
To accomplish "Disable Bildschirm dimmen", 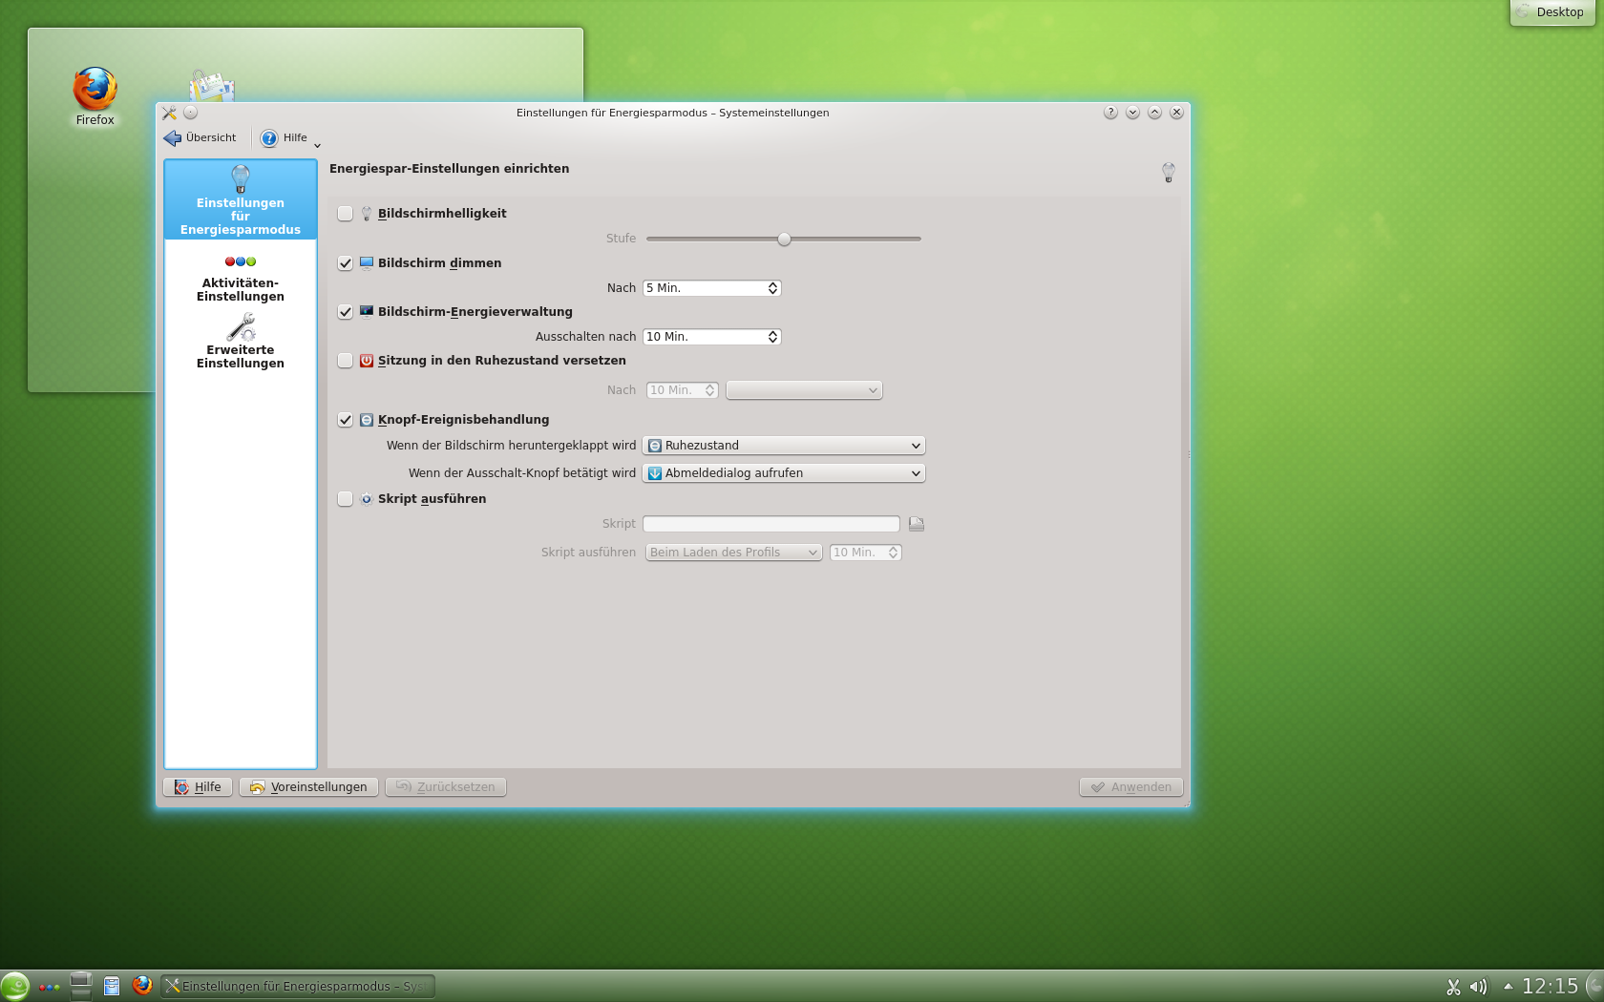I will [346, 262].
